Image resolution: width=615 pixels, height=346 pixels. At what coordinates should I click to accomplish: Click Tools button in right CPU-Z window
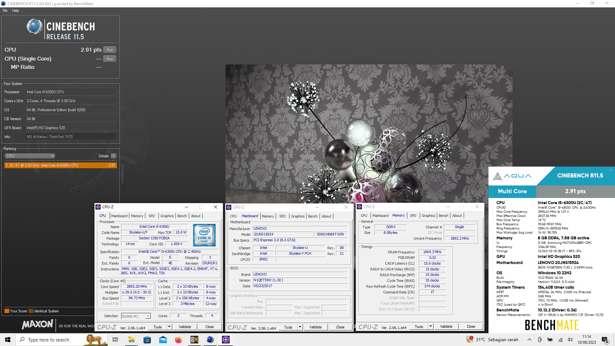419,327
